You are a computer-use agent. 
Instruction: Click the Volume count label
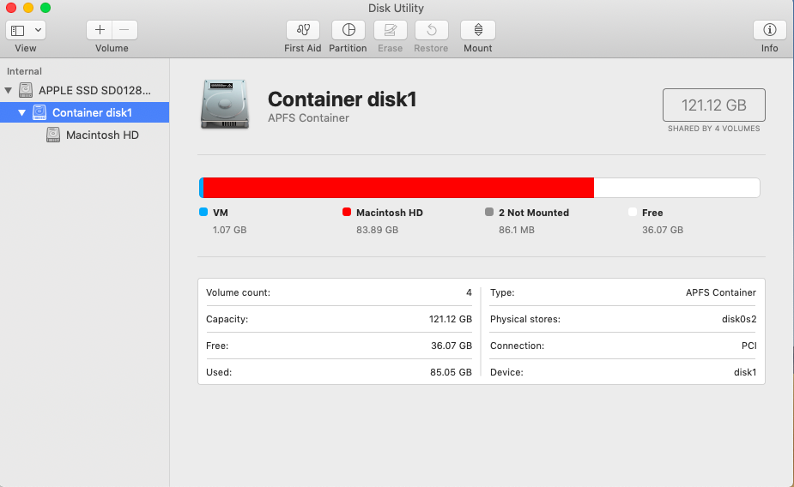coord(238,292)
